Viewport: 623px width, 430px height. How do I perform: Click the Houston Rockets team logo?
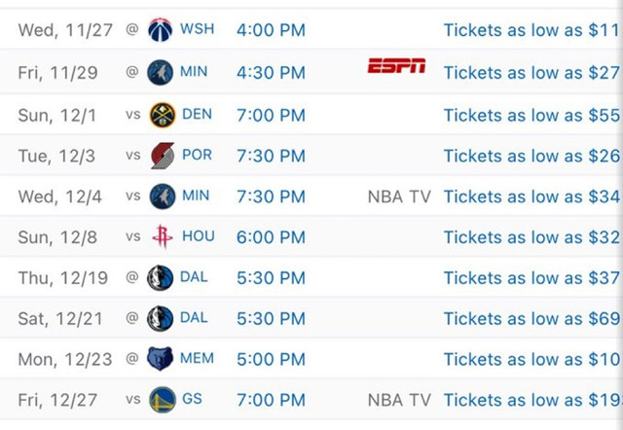point(163,236)
